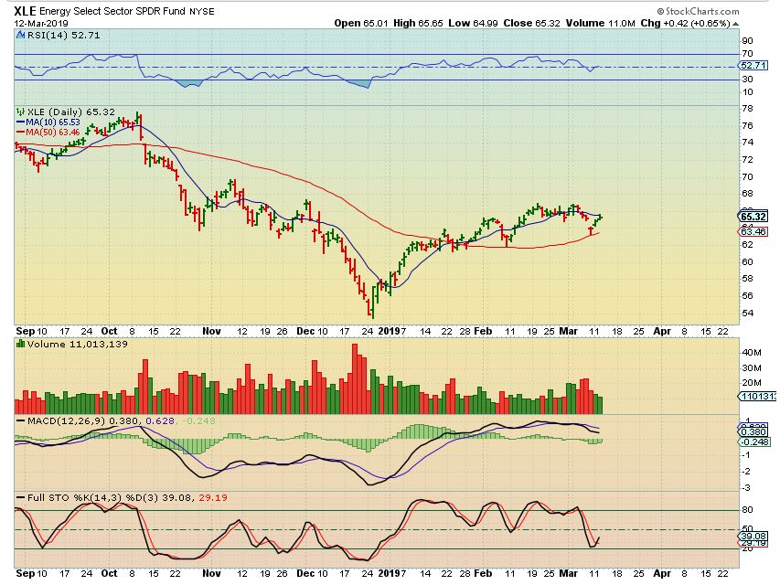Click the 70 RSI overbought level label
The image size is (780, 585).
coord(748,54)
